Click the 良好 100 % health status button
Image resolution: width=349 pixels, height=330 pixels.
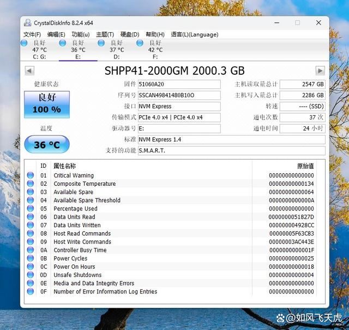tap(46, 103)
